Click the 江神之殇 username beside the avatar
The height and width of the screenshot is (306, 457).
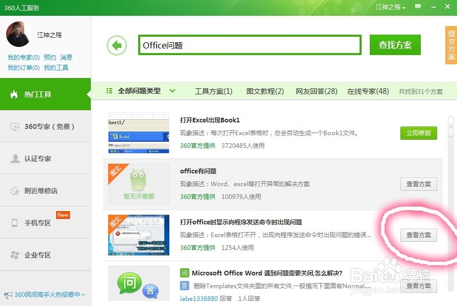[49, 35]
